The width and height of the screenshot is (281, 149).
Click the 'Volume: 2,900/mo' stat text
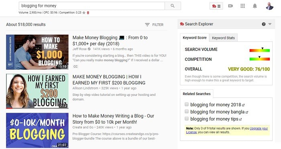pyautogui.click(x=30, y=12)
